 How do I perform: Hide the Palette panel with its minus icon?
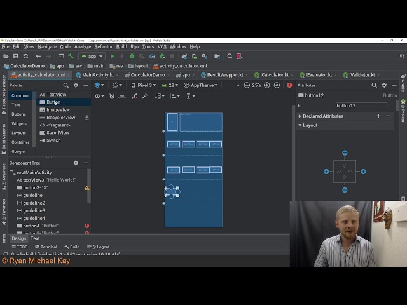click(86, 85)
